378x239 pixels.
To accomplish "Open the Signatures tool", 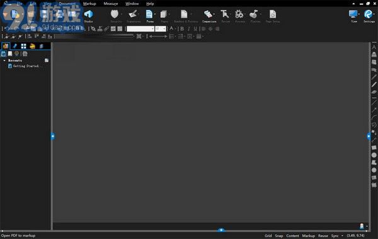I will click(x=133, y=14).
